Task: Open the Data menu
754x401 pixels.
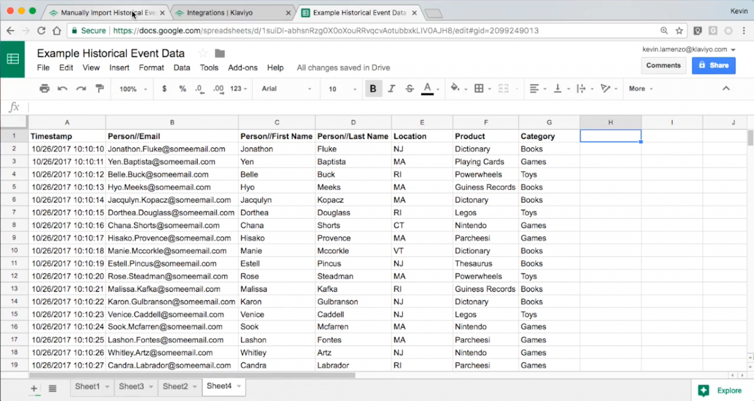Action: tap(182, 68)
